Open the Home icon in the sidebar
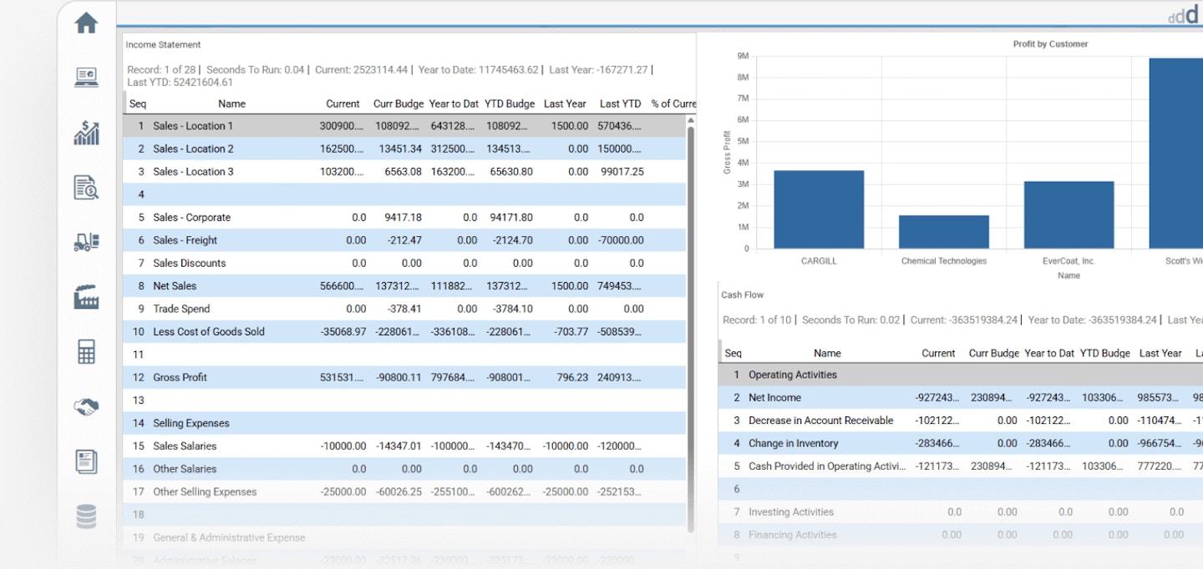Viewport: 1203px width, 569px height. pos(86,23)
